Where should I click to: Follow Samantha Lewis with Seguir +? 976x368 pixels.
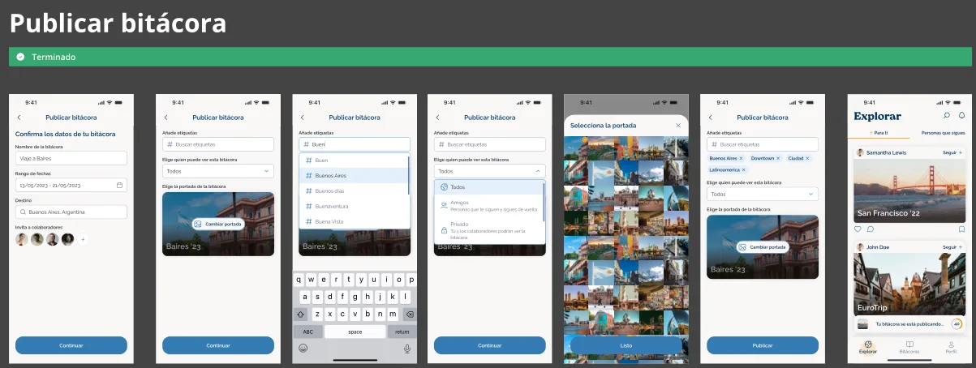coord(952,152)
